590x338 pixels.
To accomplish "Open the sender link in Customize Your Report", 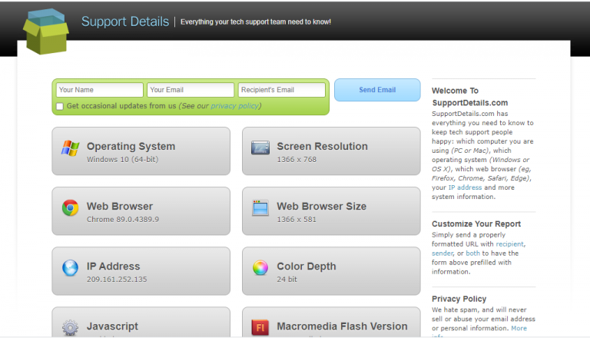I will pyautogui.click(x=442, y=253).
